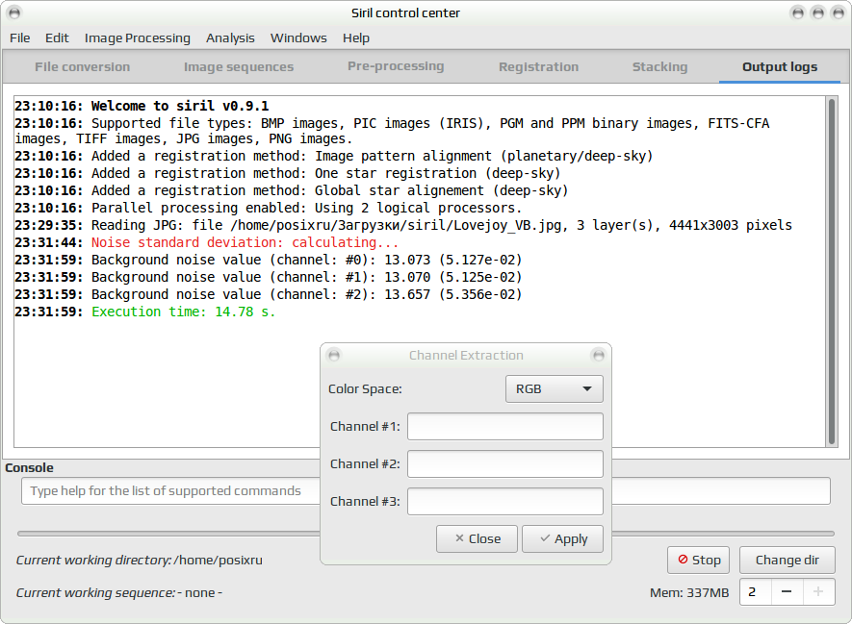Click the Channel Extraction dialog's left title bar icon
Image resolution: width=852 pixels, height=624 pixels.
pos(334,356)
